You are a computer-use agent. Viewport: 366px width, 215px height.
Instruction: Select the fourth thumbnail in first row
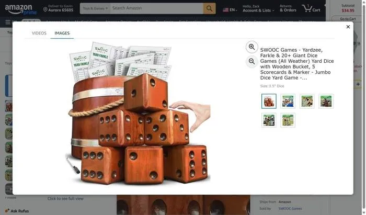(326, 101)
